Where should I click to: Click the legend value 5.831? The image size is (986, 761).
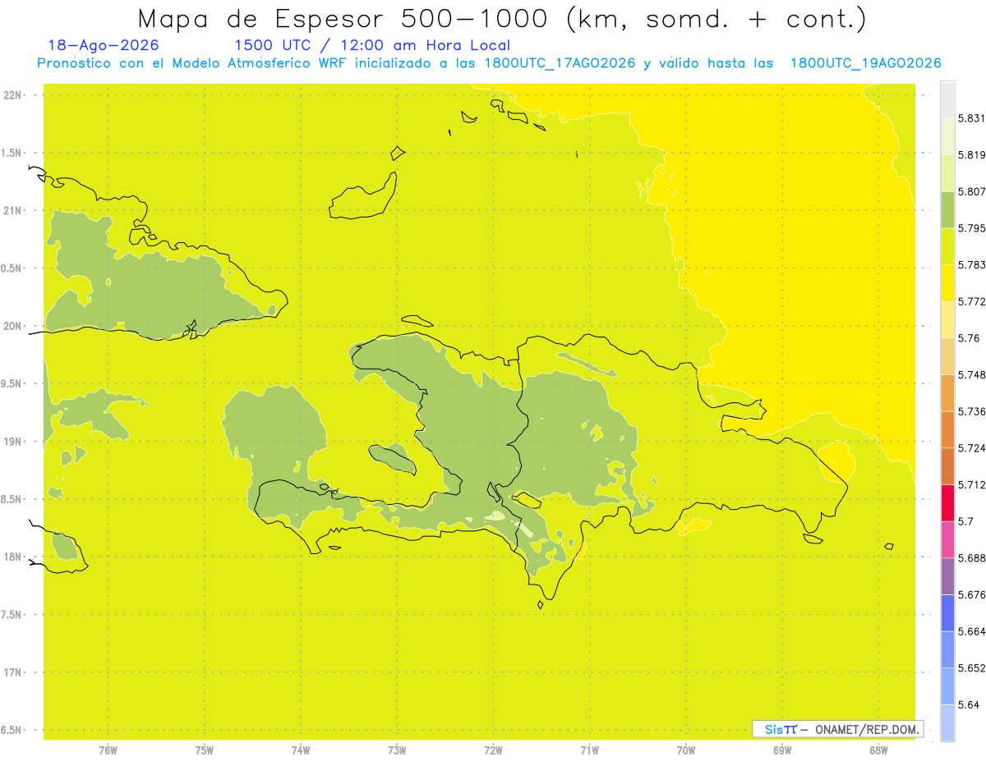coord(971,118)
